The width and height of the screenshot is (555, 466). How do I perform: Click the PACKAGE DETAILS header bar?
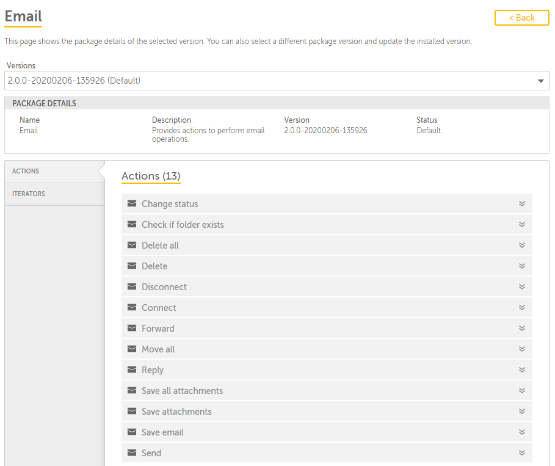[x=277, y=103]
